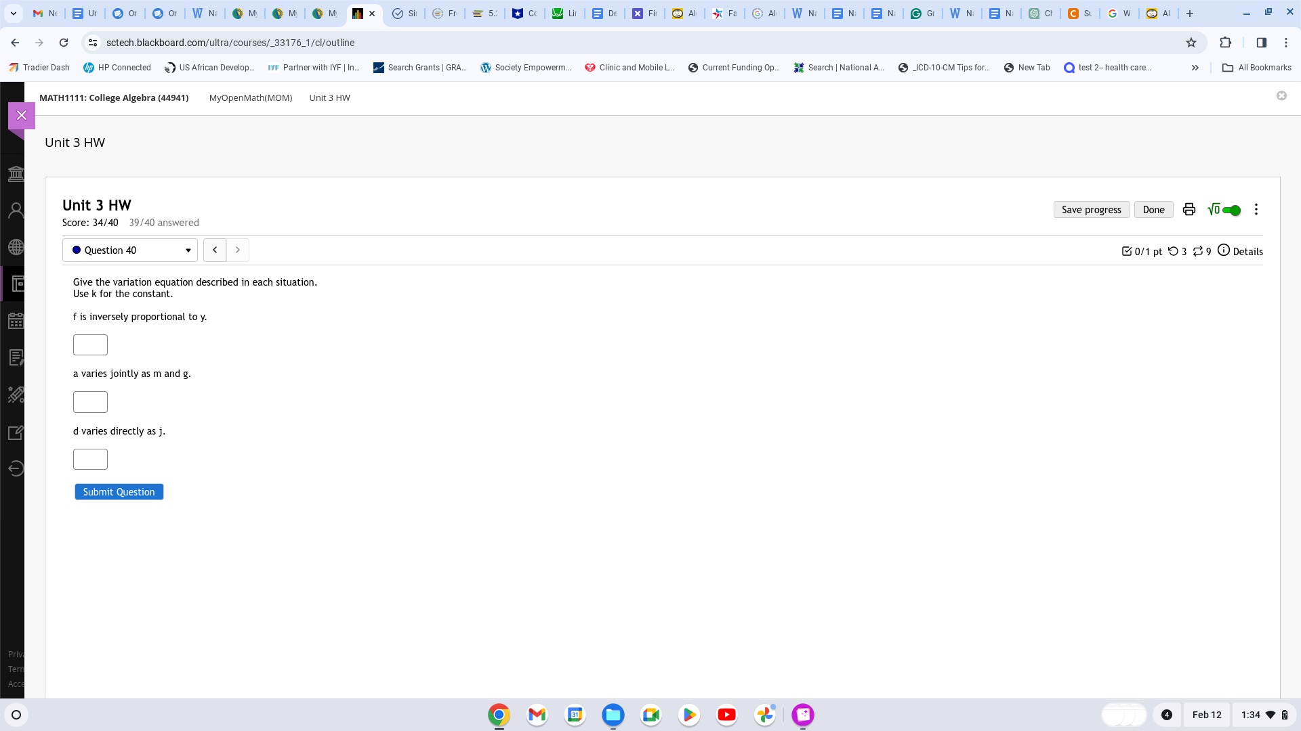This screenshot has height=731, width=1301.
Task: Open the browser Extensions puzzle icon
Action: coord(1225,42)
